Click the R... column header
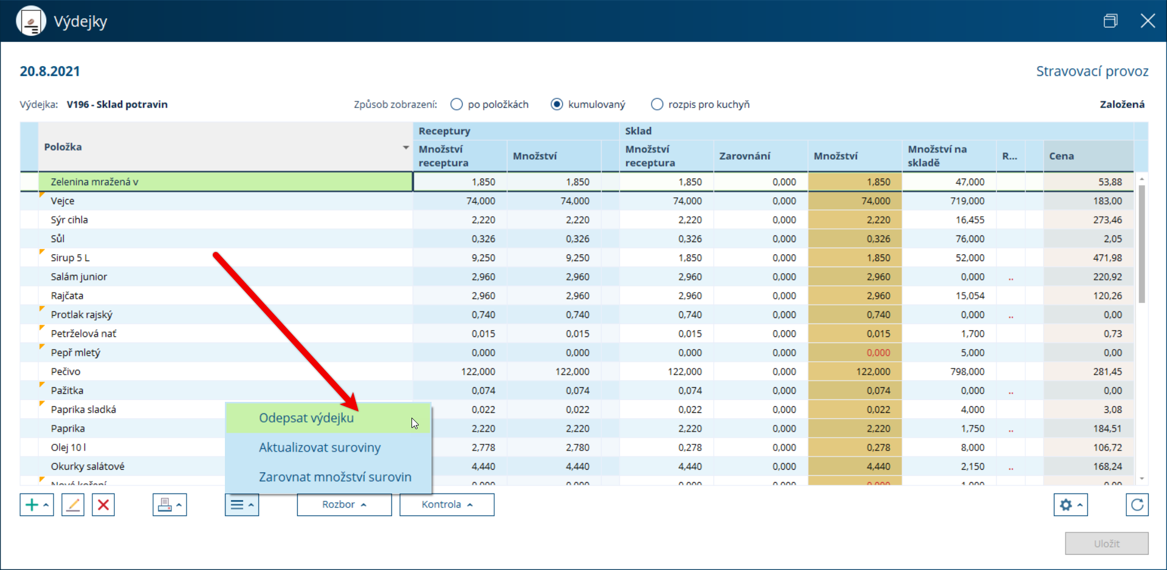 [1010, 156]
